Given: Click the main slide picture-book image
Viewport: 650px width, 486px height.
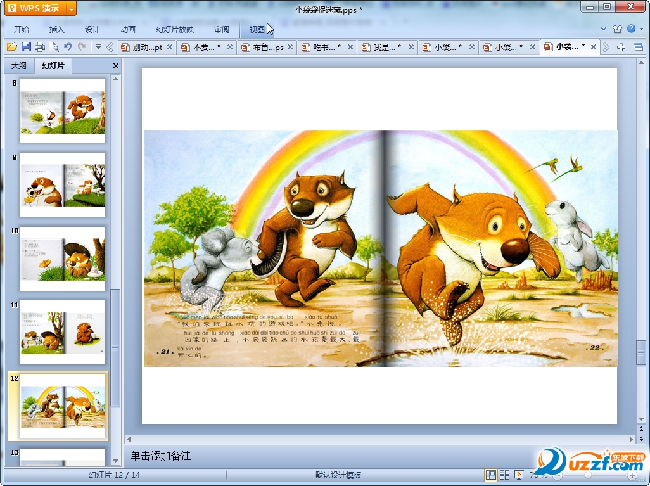Looking at the screenshot, I should pyautogui.click(x=381, y=248).
